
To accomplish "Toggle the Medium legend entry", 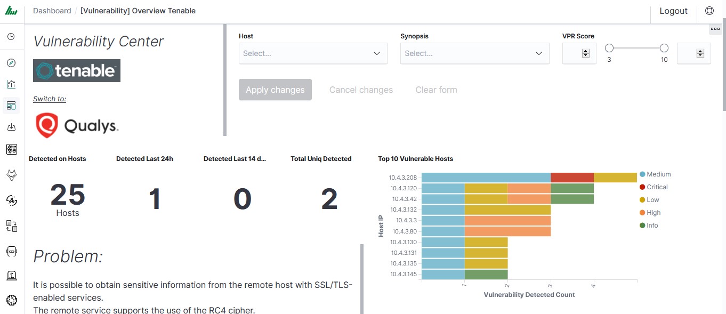I will tap(655, 174).
